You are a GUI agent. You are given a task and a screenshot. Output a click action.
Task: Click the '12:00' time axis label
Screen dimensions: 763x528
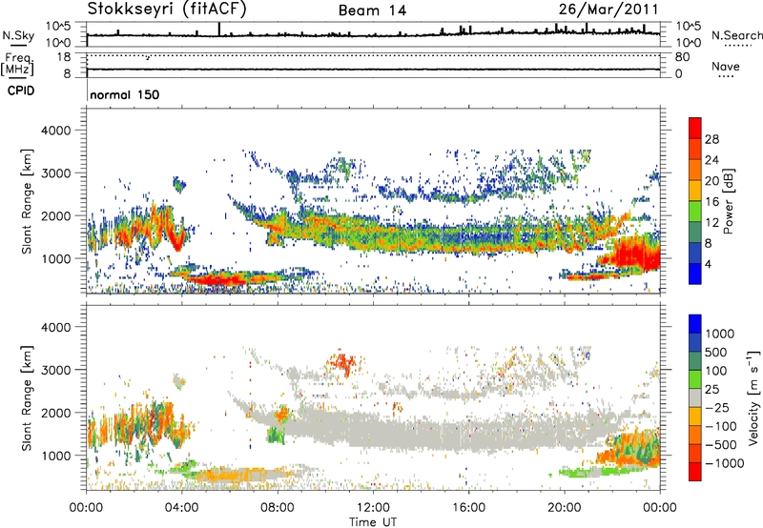coord(373,507)
